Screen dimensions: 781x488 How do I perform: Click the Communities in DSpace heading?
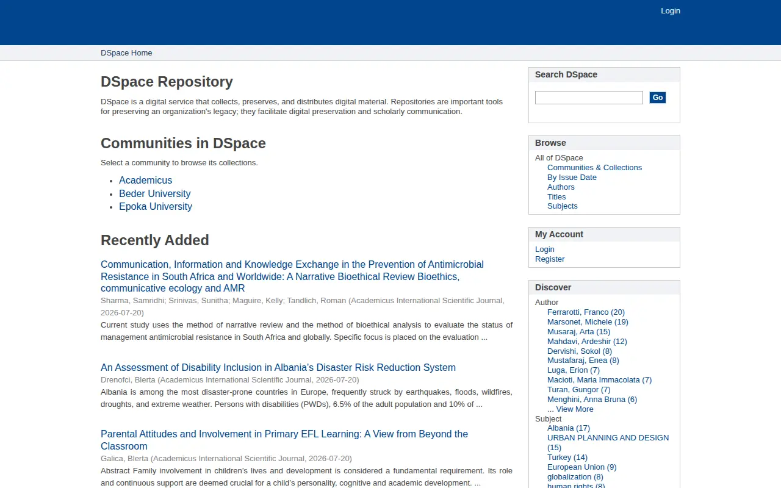pyautogui.click(x=183, y=143)
